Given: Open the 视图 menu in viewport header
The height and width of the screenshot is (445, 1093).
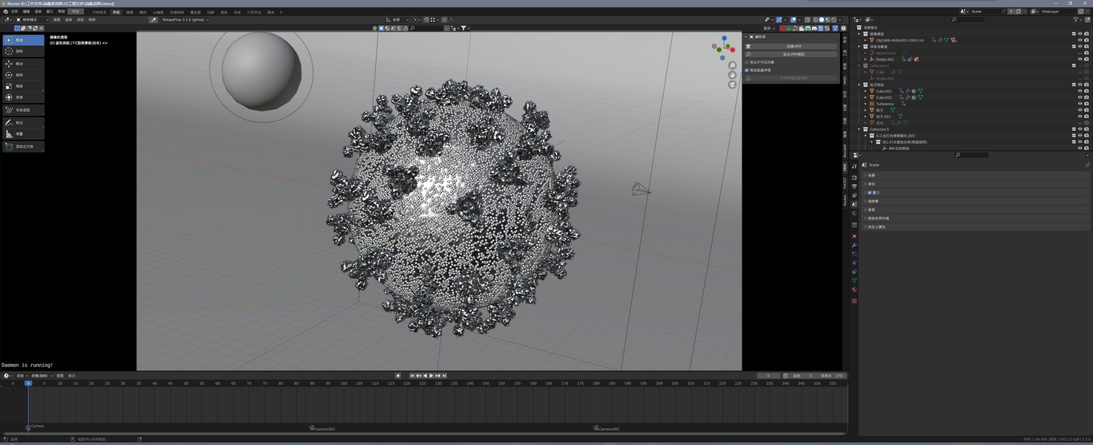Looking at the screenshot, I should click(56, 20).
